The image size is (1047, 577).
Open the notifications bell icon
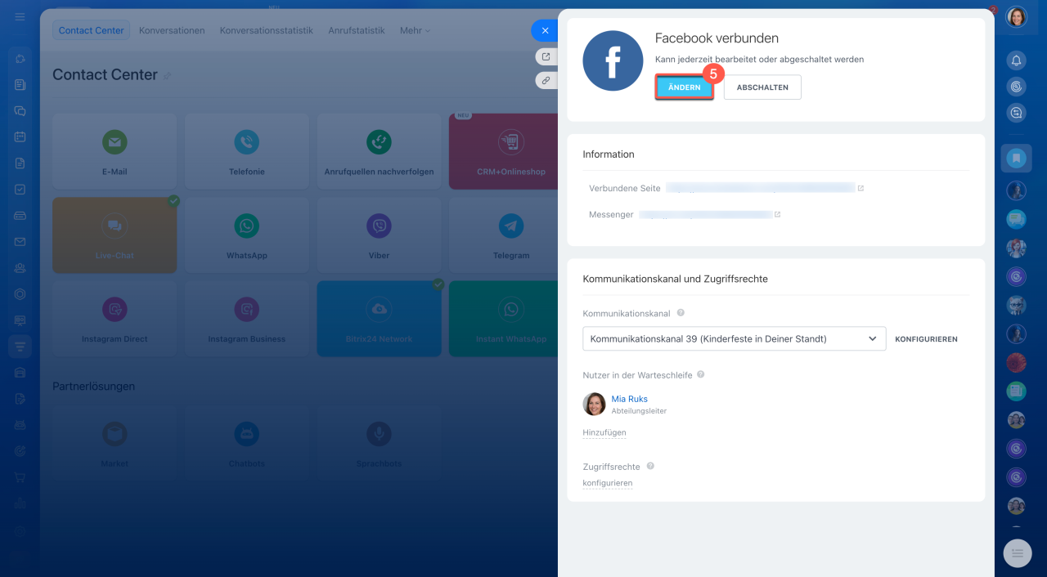click(x=1016, y=60)
